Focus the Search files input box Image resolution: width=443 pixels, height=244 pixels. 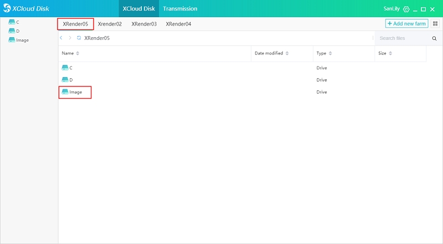(x=401, y=38)
